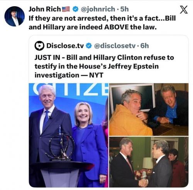Click the table lamp in the handshake photo
Viewport: 193px width, 190px height.
tap(148, 163)
